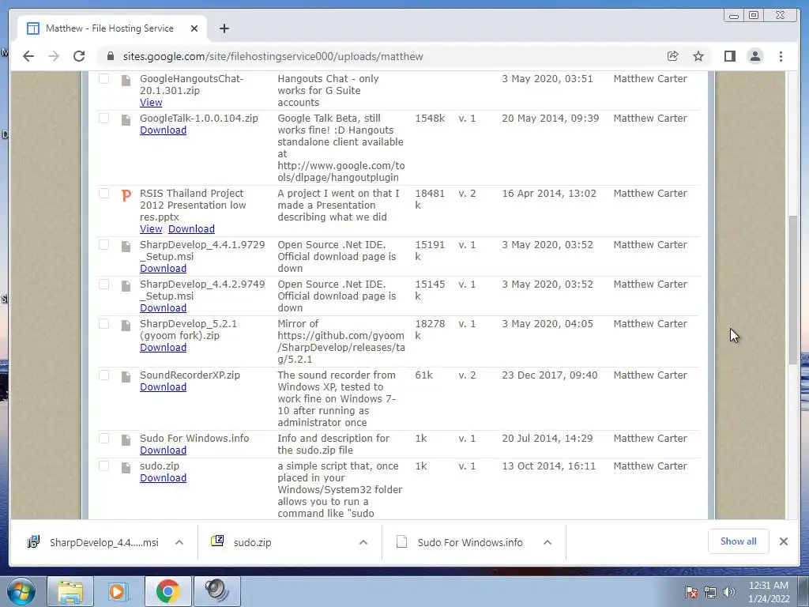Check the GoogleTalk-1.0.0.104.zip checkbox
This screenshot has height=607, width=809.
pyautogui.click(x=103, y=119)
